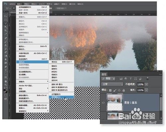Choose 颜色设置(G) Shift+Ctrl+K menu item
Viewport: 166px width, 132px height.
33,95
